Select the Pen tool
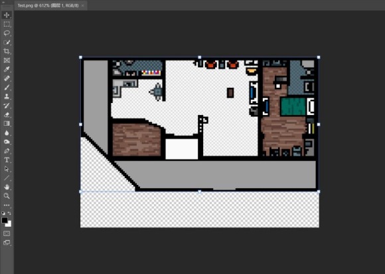 tap(7, 151)
